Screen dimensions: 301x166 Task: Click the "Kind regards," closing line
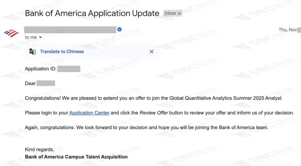tap(40, 150)
